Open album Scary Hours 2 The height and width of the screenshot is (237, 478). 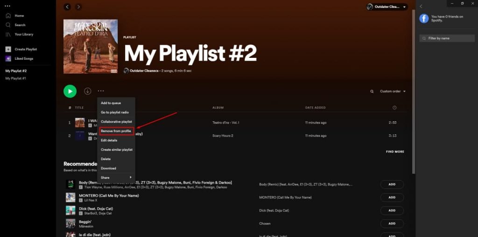click(x=223, y=136)
